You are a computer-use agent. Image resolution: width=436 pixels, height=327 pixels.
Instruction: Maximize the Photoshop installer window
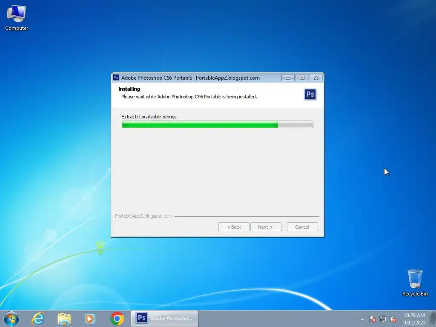(x=302, y=78)
